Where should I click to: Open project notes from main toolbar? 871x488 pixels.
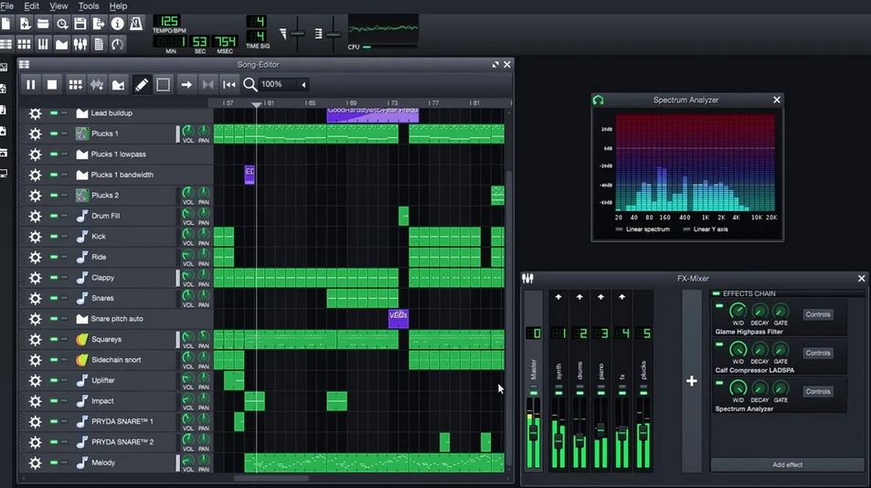(x=99, y=44)
